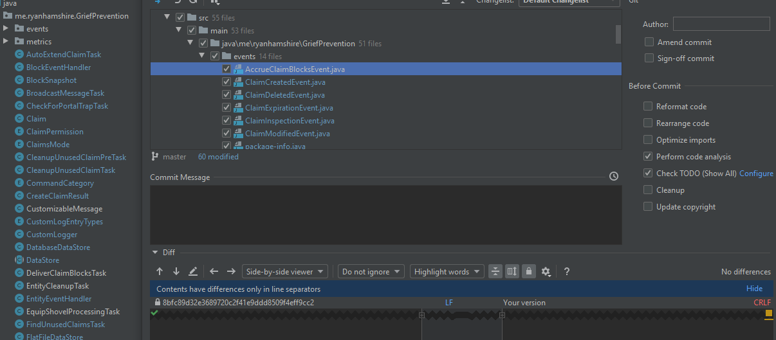776x340 pixels.
Task: Click the changes tree vertical scrollbar
Action: [618, 34]
